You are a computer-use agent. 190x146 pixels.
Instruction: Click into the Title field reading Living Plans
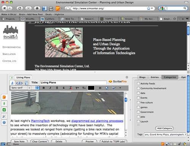(x=73, y=83)
